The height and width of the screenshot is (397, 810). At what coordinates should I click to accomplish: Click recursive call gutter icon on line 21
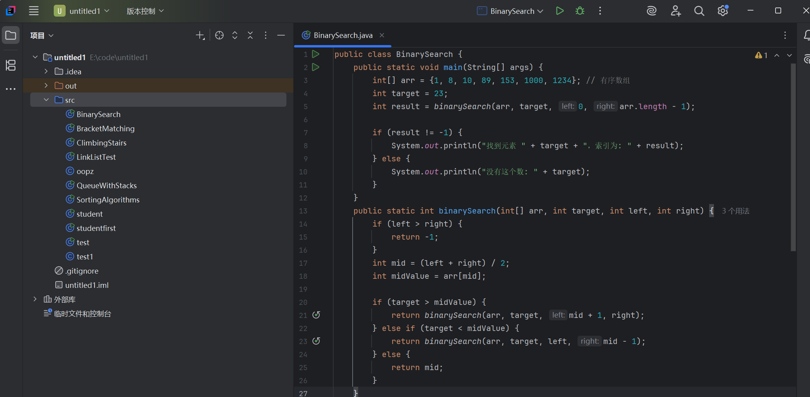(x=316, y=315)
